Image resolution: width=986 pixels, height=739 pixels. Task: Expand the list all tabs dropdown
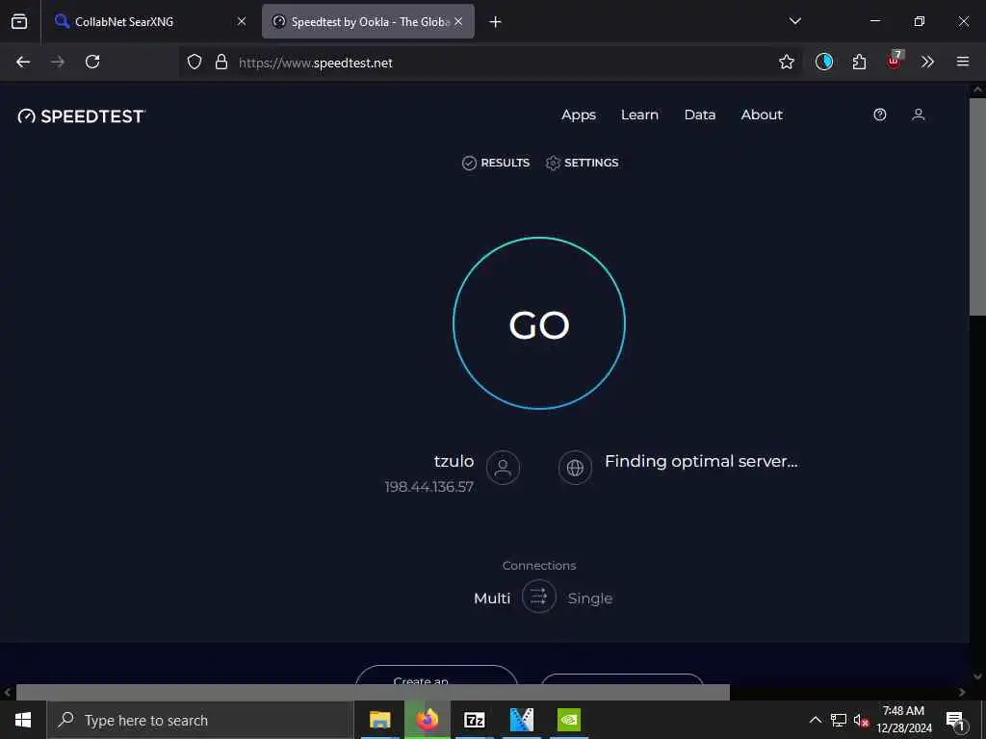794,21
